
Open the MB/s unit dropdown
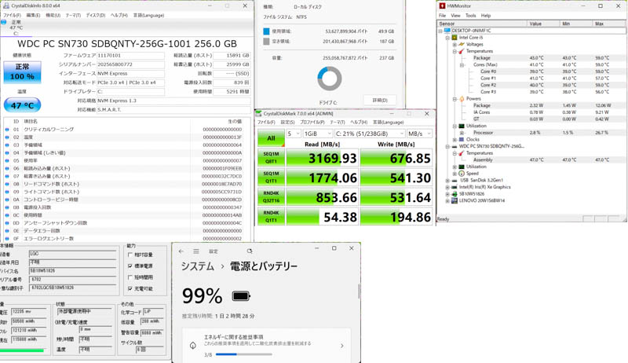420,134
